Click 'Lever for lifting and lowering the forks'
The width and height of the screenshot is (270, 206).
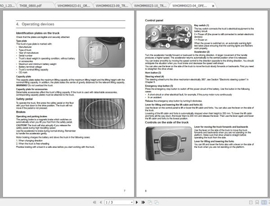(214, 141)
